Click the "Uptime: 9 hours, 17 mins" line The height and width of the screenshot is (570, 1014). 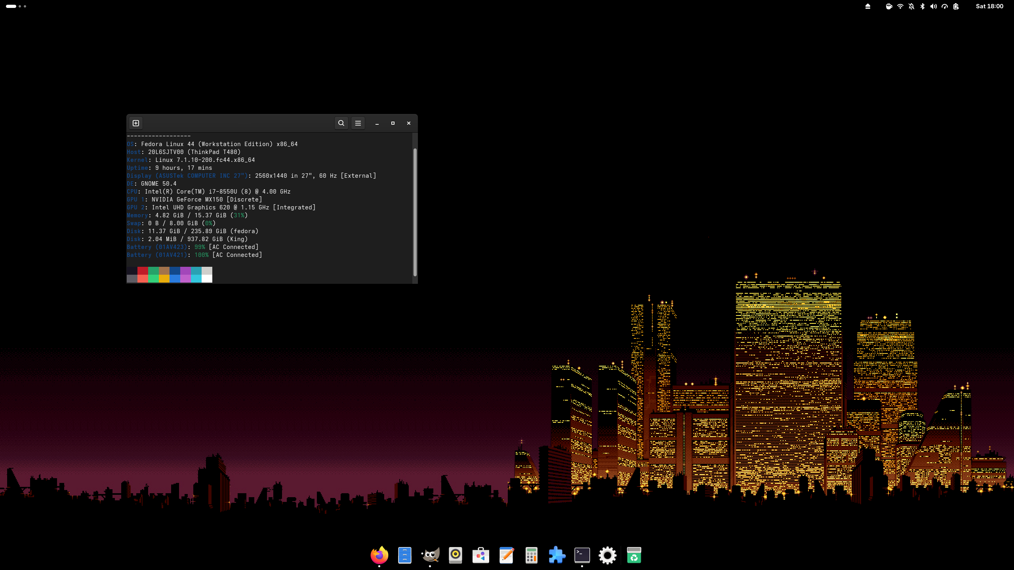coord(170,168)
